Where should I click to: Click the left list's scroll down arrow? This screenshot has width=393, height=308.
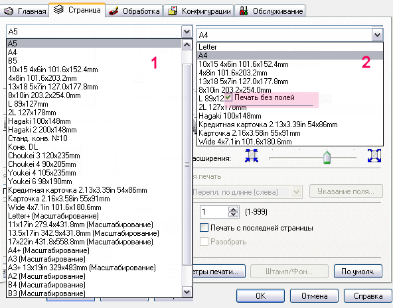pos(187,291)
